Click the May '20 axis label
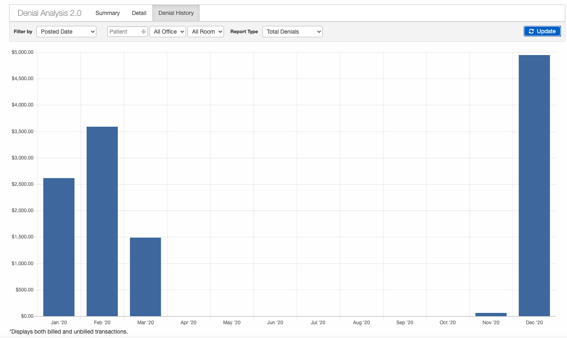This screenshot has height=338, width=567. (232, 323)
